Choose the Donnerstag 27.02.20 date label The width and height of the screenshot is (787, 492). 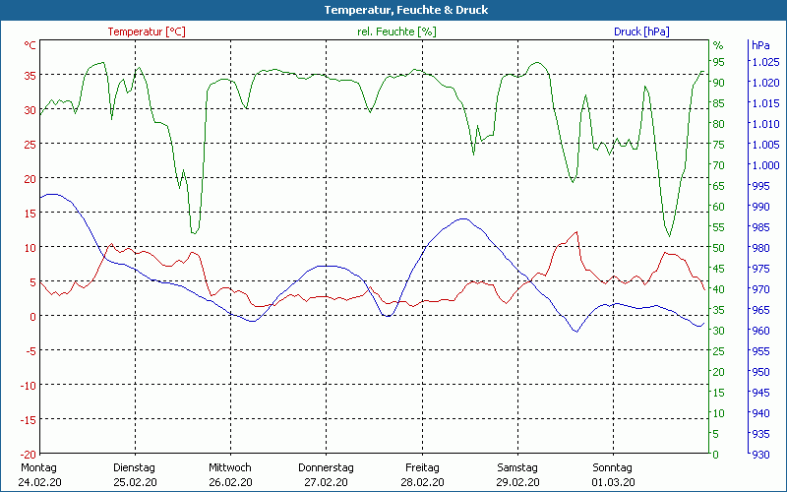[326, 474]
